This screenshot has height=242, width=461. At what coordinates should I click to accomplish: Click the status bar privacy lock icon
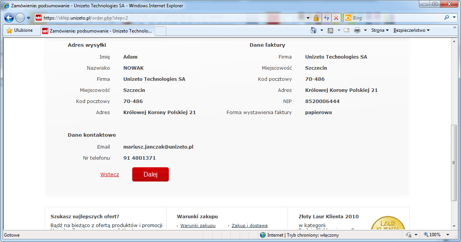[409, 235]
